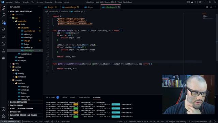Viewport: 218px width, 123px height.
Task: Open the Explorer views and more actions ellipsis
Action: point(40,7)
